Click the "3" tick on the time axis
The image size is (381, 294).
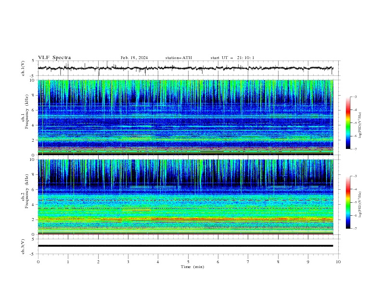(128, 262)
